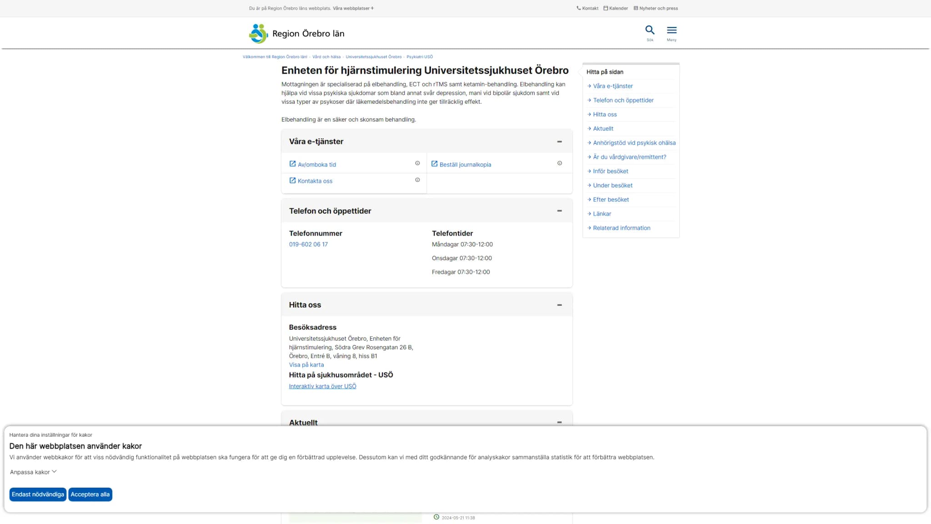Jump to Är du vårdgivare/remittent? in sidebar
Viewport: 931px width, 524px height.
point(630,157)
